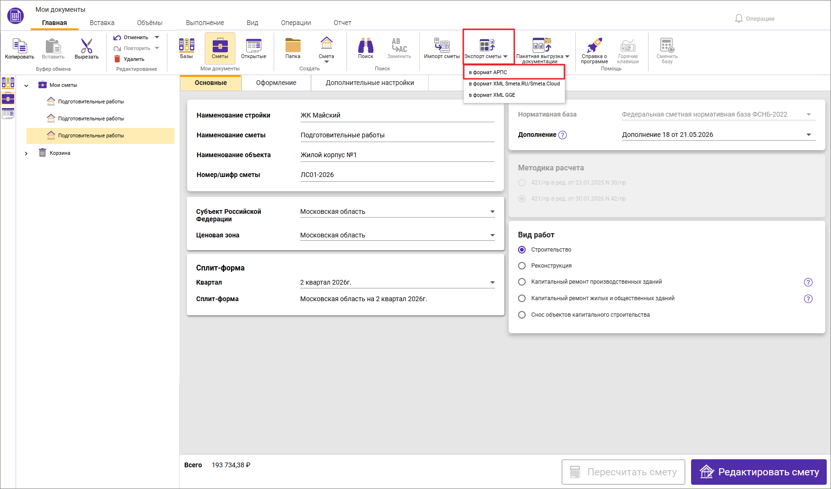Click the Вырезать scissors icon

[x=87, y=46]
